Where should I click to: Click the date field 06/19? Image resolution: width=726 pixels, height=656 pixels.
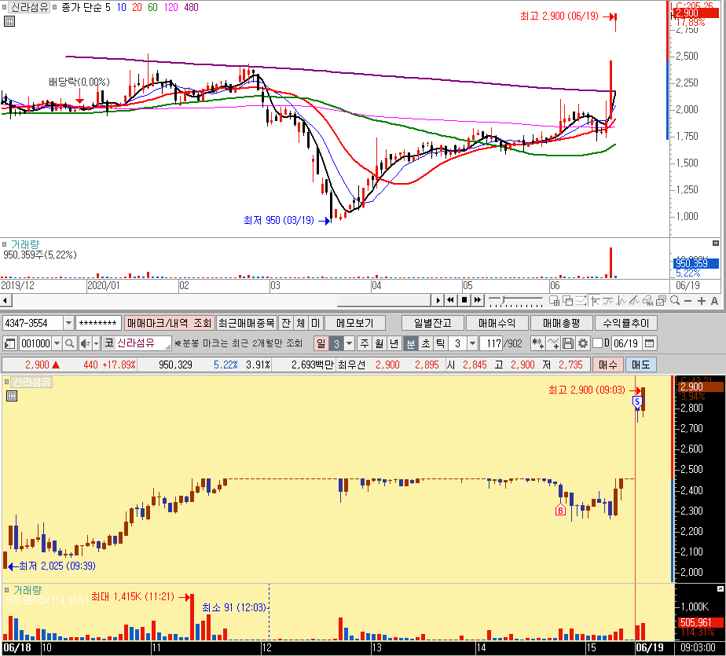626,343
